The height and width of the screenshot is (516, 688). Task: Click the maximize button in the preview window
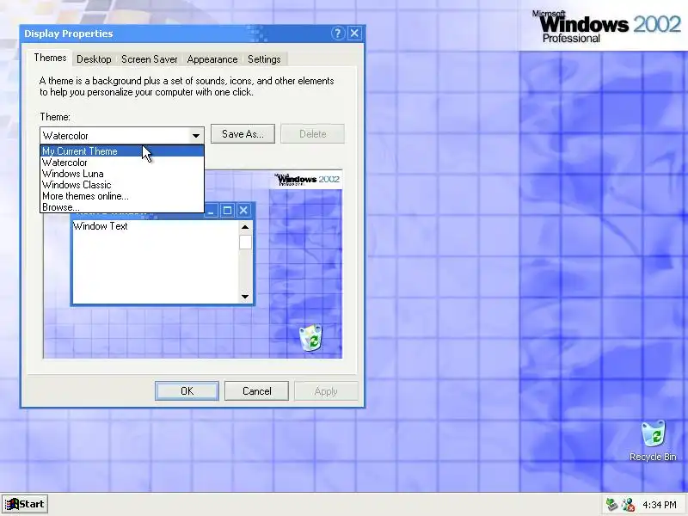pos(227,211)
